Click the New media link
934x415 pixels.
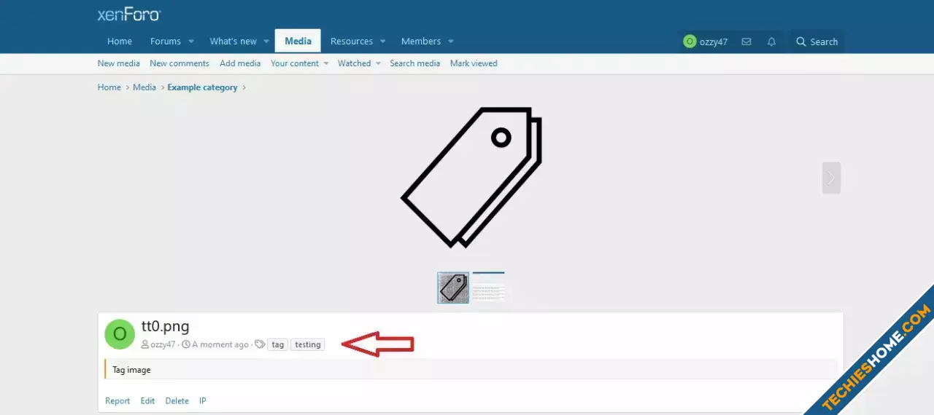point(119,63)
